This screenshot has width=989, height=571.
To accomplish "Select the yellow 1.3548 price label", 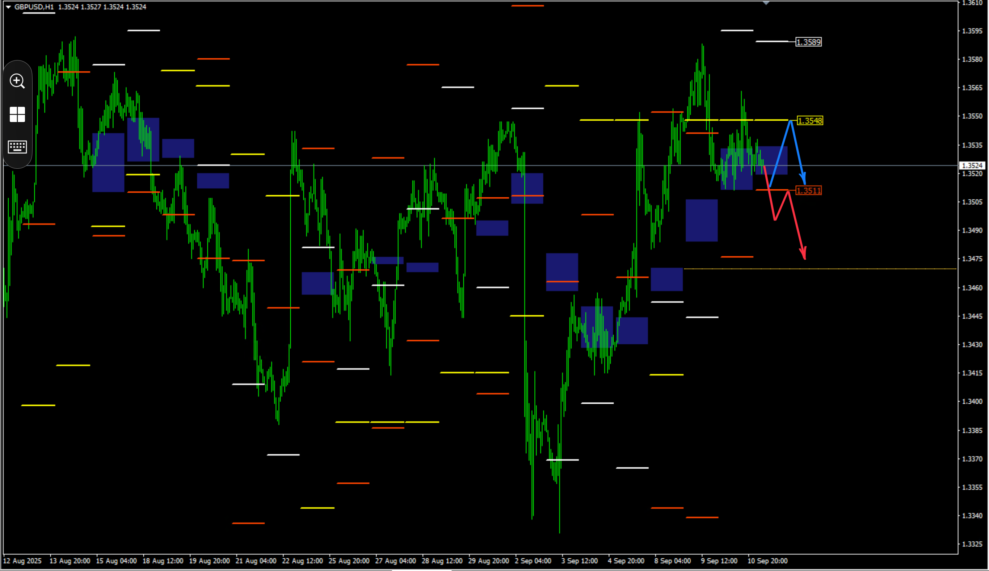I will click(x=810, y=121).
